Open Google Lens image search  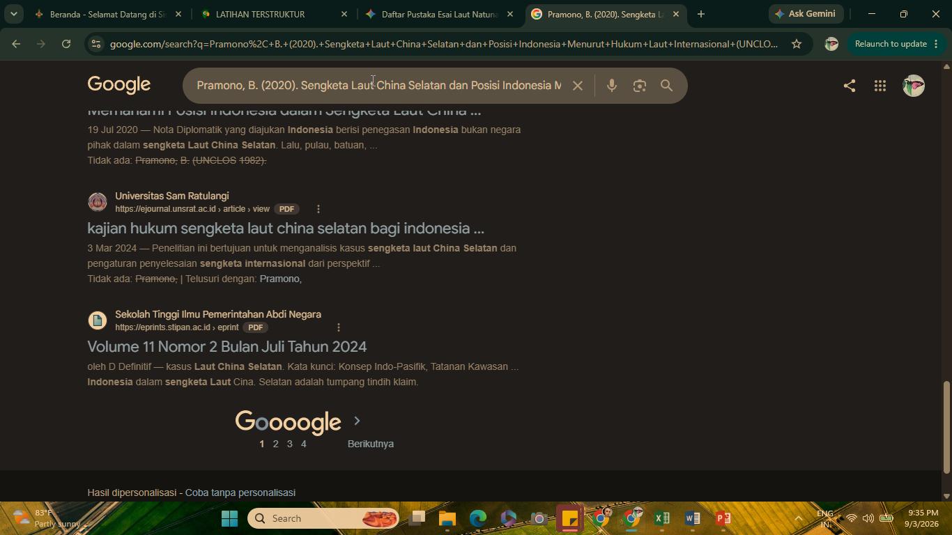(x=639, y=86)
